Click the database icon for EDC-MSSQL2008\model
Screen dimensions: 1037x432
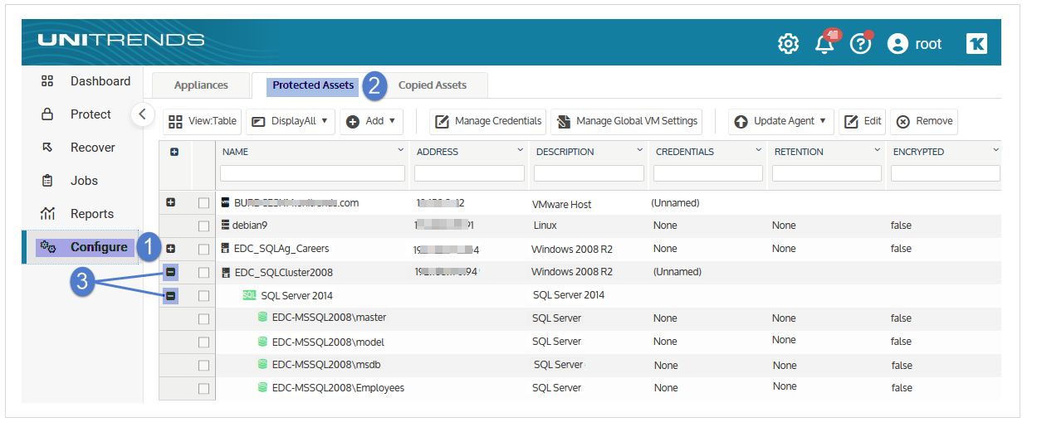pyautogui.click(x=262, y=341)
